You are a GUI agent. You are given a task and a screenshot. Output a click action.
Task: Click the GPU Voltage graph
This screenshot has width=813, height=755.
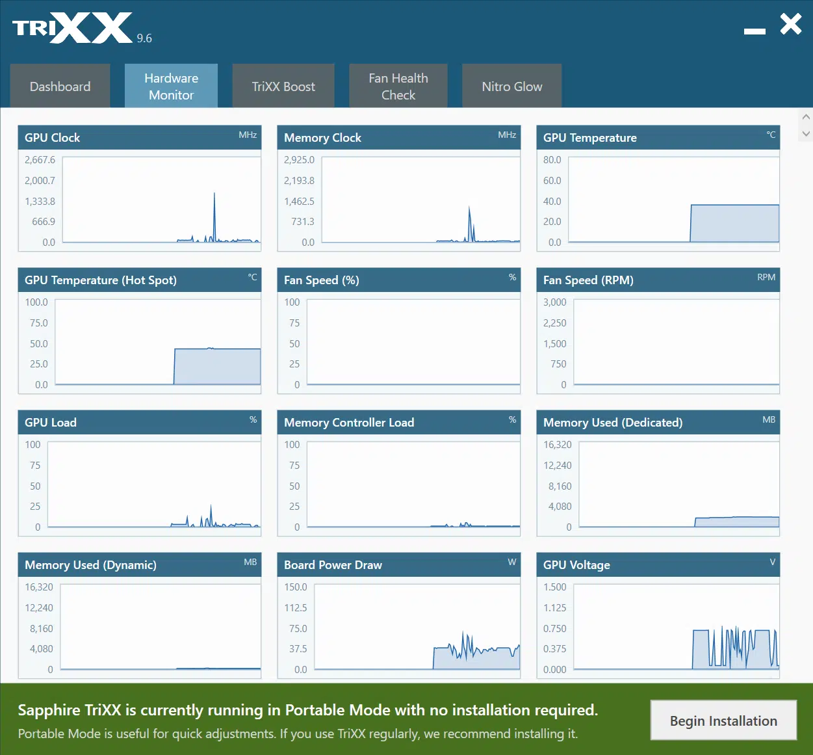tap(677, 627)
